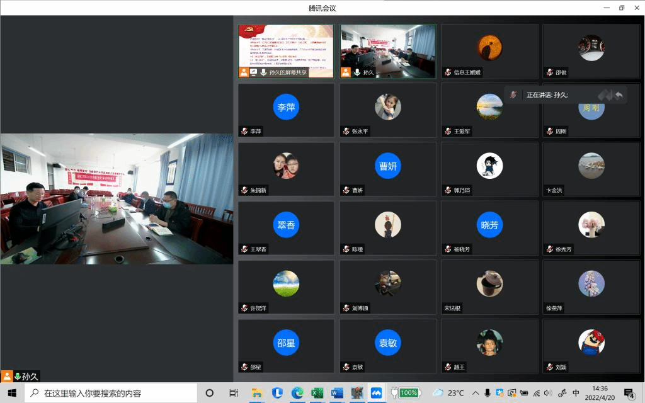Expand hidden system tray icons
The height and width of the screenshot is (403, 645).
coord(476,393)
